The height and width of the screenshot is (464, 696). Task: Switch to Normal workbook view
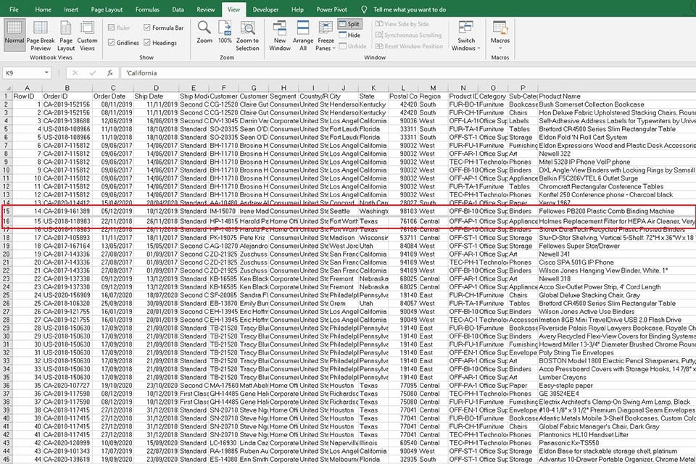pyautogui.click(x=14, y=33)
